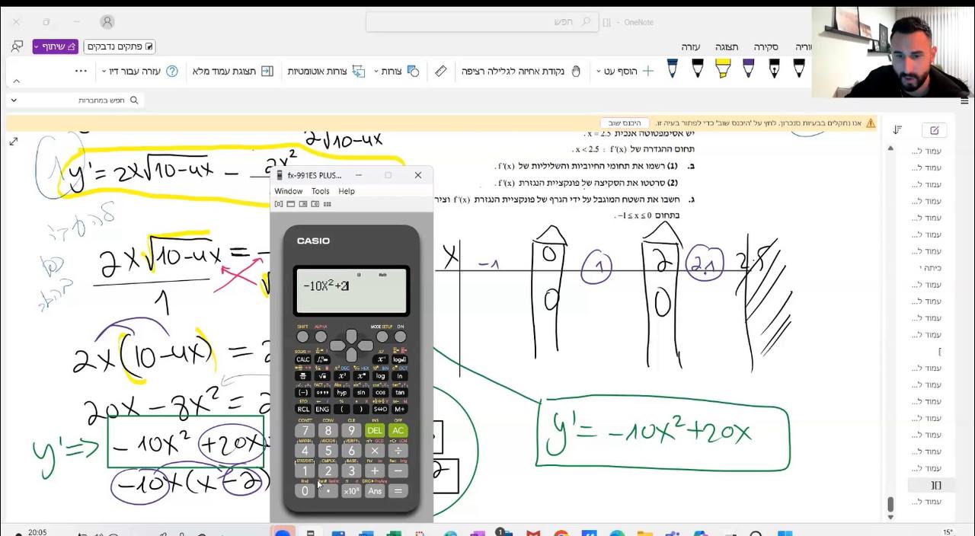The image size is (975, 536).
Task: Click the calculator equals key
Action: coord(398,491)
